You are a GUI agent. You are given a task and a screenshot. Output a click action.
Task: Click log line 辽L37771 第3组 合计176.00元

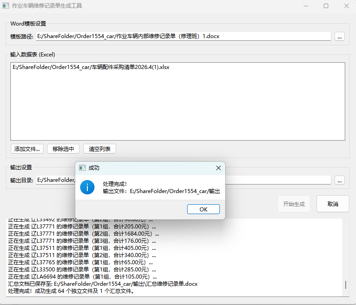(82, 241)
